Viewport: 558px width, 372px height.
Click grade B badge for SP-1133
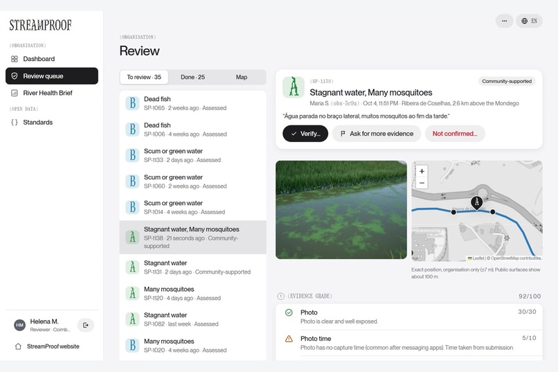(132, 155)
